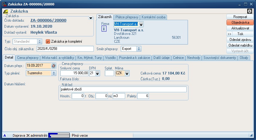Click the orange Objednávka button
Screen dimensions: 256x140
240,23
